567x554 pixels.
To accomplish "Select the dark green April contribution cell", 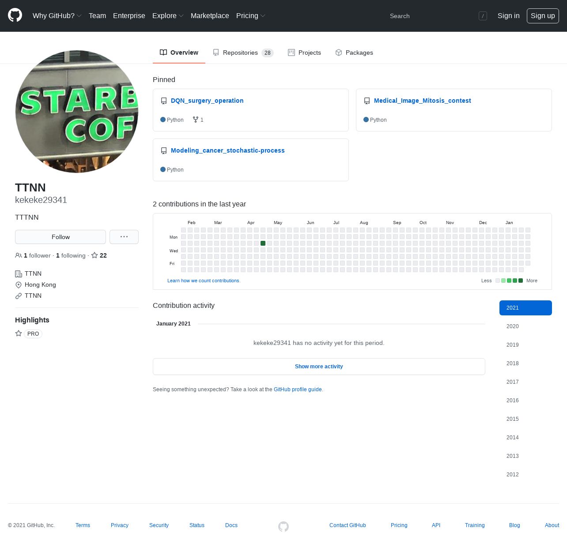I will pyautogui.click(x=263, y=243).
